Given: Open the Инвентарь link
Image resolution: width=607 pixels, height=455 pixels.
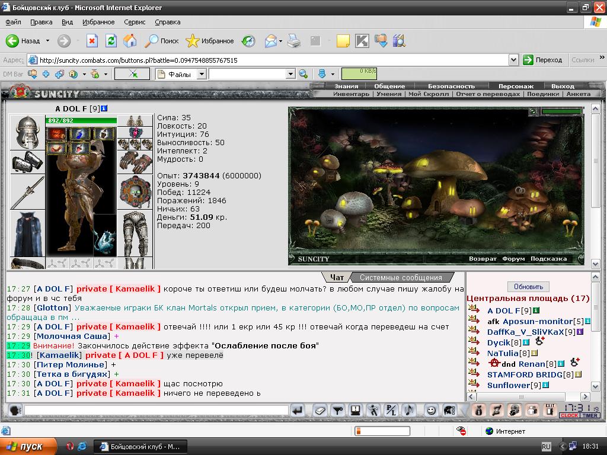Looking at the screenshot, I should (351, 94).
